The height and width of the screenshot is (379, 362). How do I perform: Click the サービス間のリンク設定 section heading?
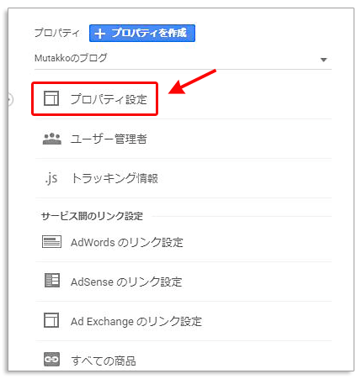(92, 216)
